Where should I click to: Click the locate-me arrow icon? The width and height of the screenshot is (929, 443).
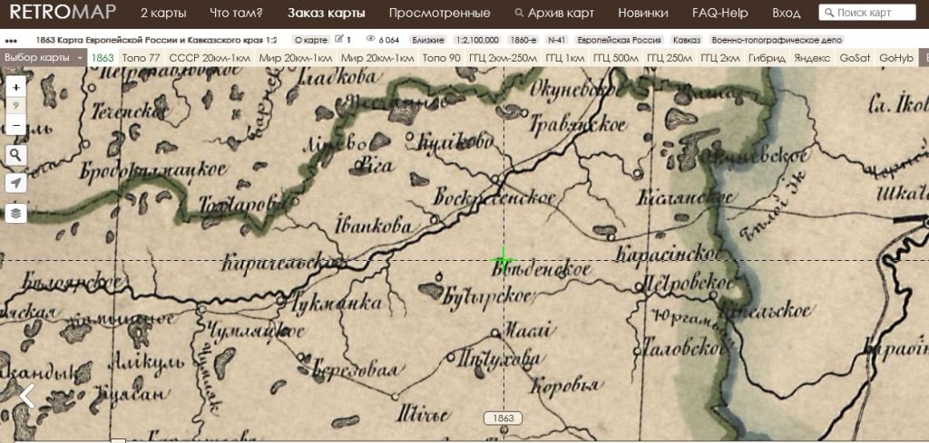click(x=16, y=183)
